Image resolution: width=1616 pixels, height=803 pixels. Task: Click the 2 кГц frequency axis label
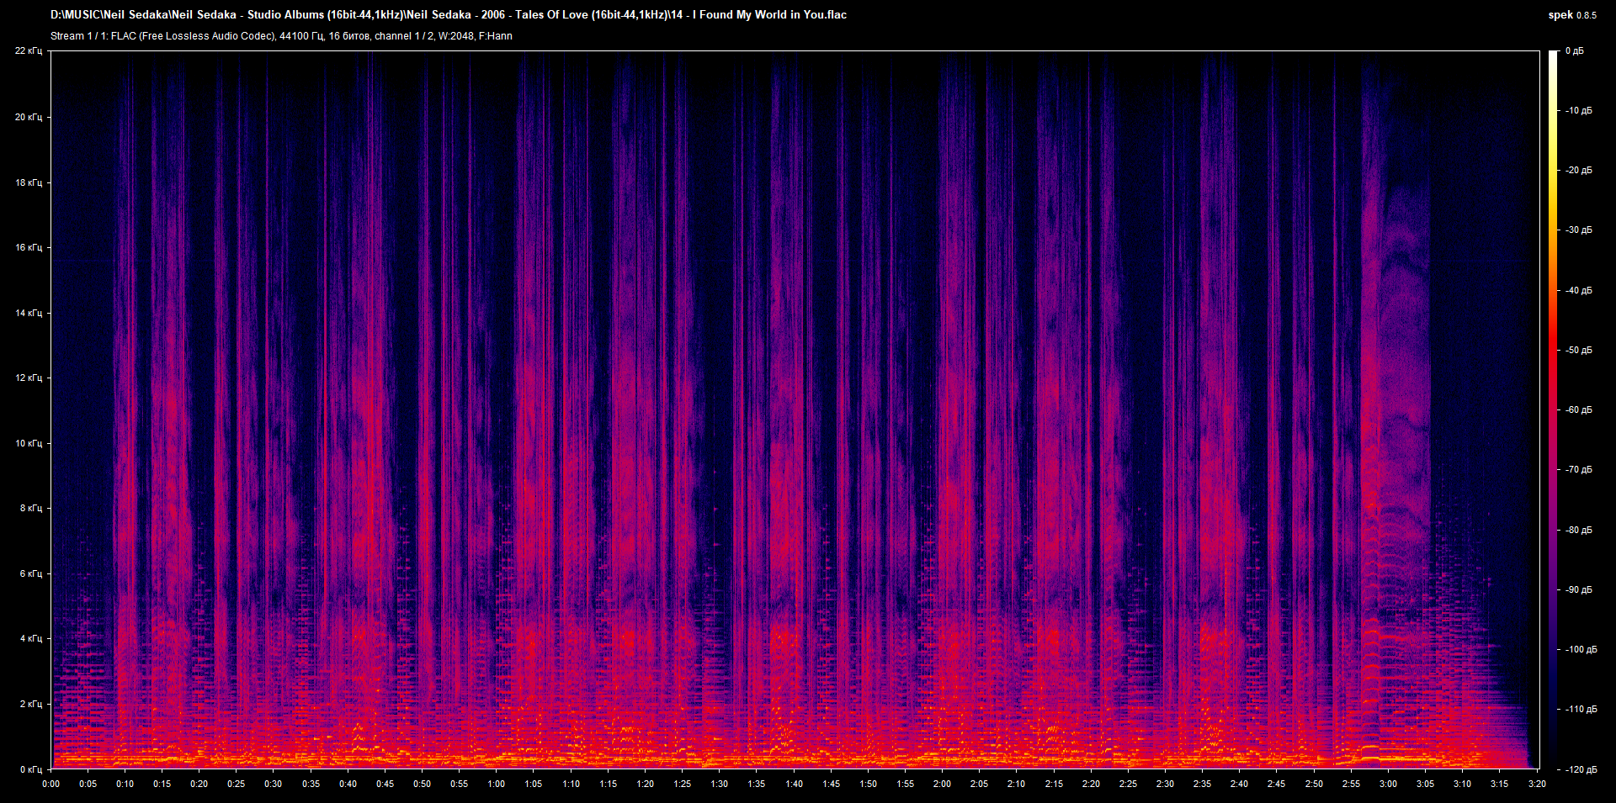(x=31, y=704)
